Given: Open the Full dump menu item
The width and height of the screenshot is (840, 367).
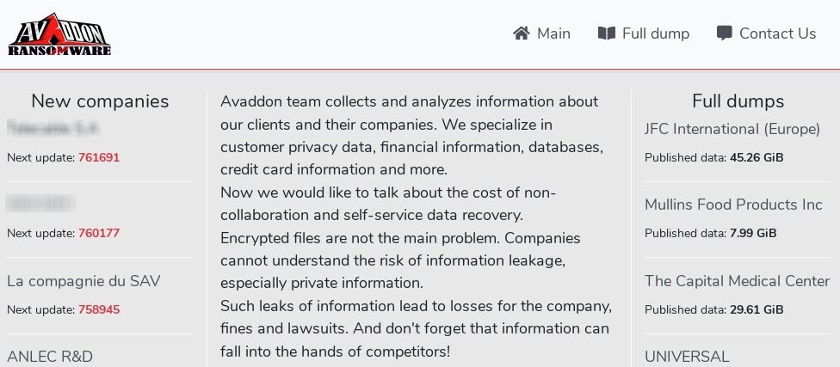Looking at the screenshot, I should [x=655, y=34].
